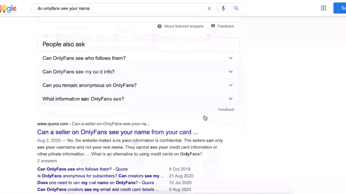The image size is (346, 194).
Task: Click chevron beside 'who follows them' question
Action: coord(231,58)
